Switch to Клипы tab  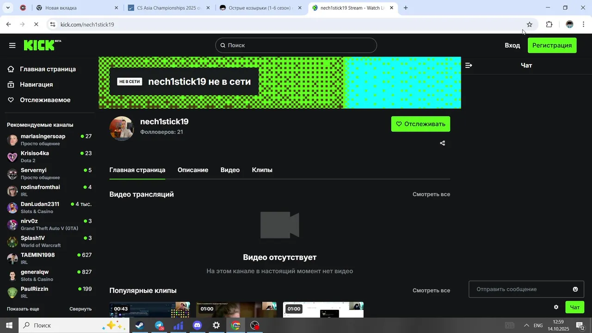pos(262,170)
